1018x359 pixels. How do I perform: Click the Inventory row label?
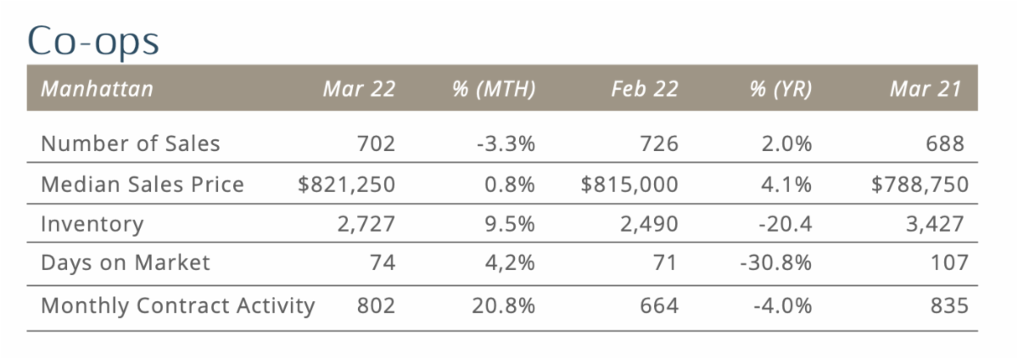92,224
